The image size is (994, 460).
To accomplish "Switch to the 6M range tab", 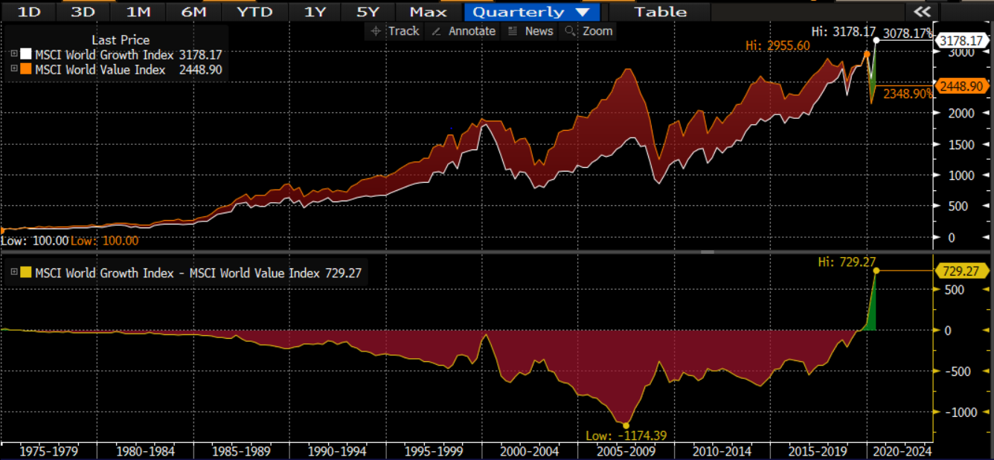I will tap(195, 11).
